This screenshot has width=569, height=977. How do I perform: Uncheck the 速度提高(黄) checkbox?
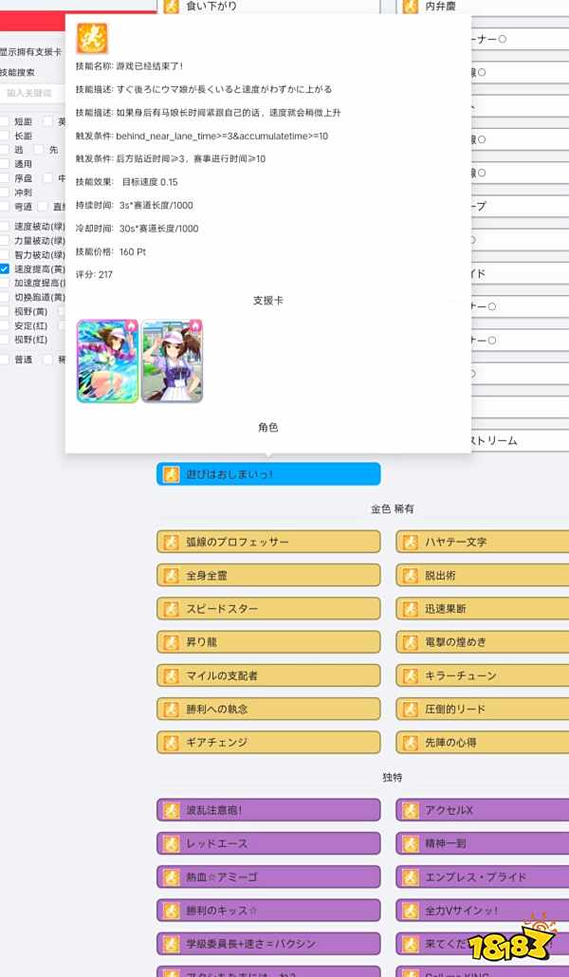point(5,269)
